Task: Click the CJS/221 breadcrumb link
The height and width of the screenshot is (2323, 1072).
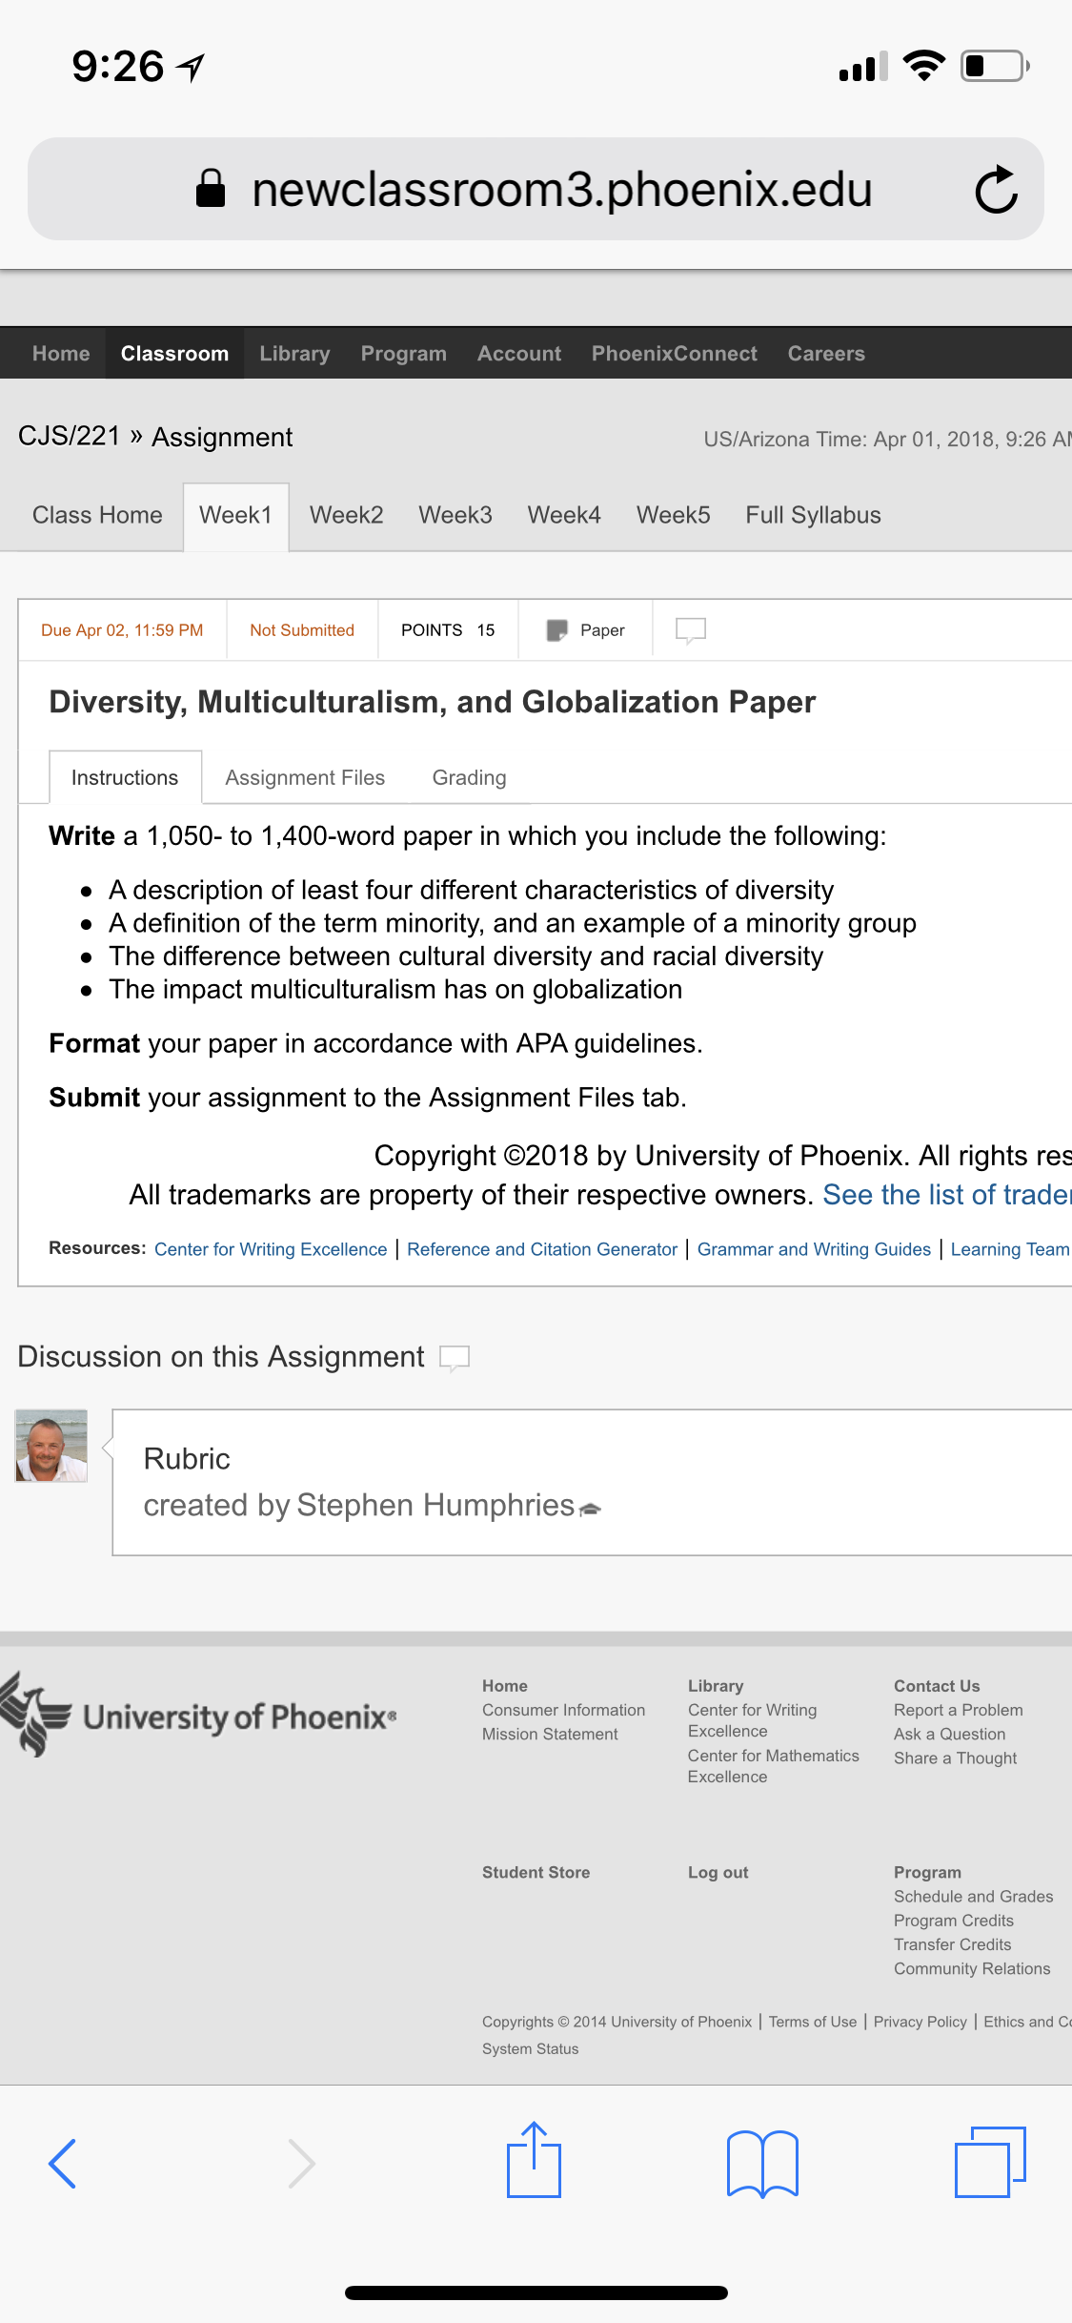Action: tap(70, 436)
